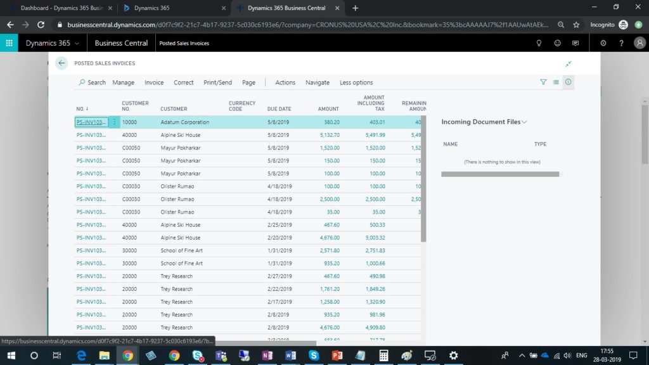This screenshot has height=365, width=649.
Task: Click the browser address bar
Action: click(x=307, y=25)
